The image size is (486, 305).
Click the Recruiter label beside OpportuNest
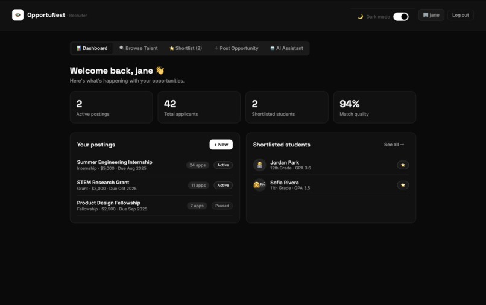click(x=78, y=16)
